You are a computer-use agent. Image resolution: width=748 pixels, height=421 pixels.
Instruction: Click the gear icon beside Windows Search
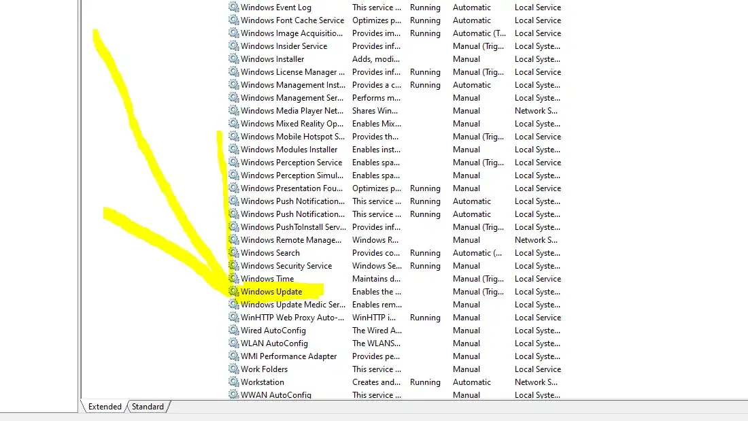(233, 252)
